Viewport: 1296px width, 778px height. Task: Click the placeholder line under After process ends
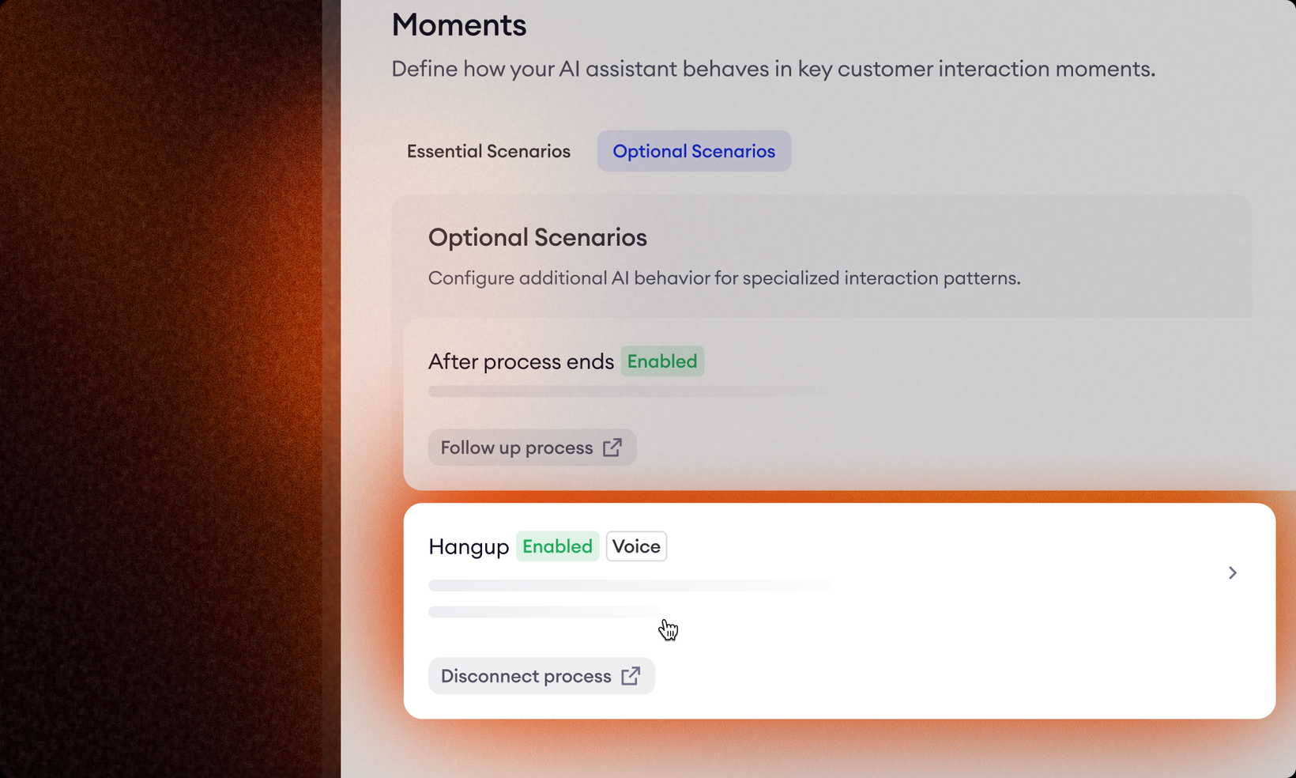coord(628,391)
